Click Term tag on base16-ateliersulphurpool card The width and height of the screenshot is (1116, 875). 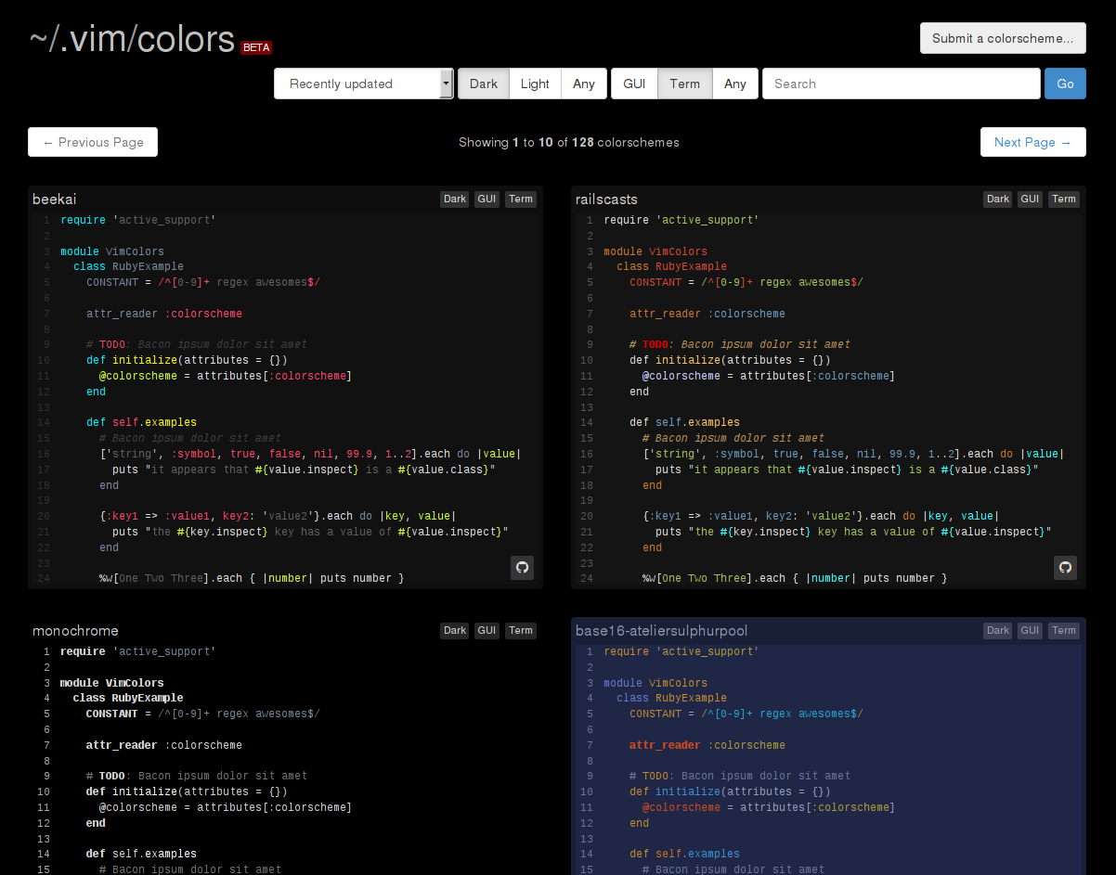[x=1064, y=630]
